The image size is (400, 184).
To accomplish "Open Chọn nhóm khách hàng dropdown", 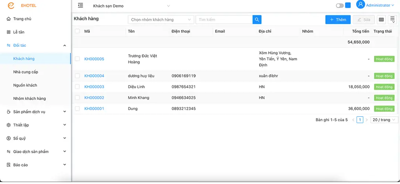I will pyautogui.click(x=161, y=19).
